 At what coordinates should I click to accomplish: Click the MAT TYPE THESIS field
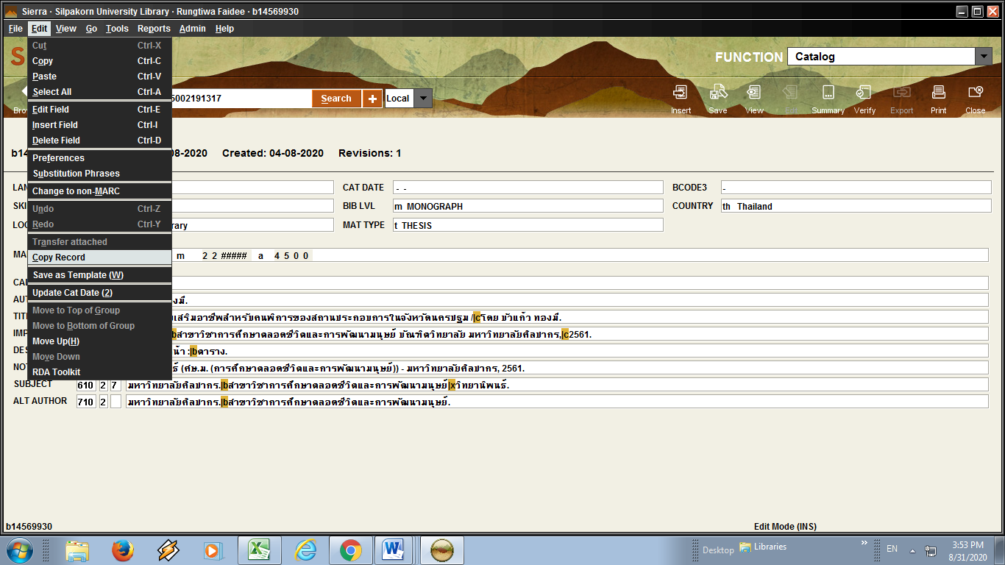click(x=528, y=225)
